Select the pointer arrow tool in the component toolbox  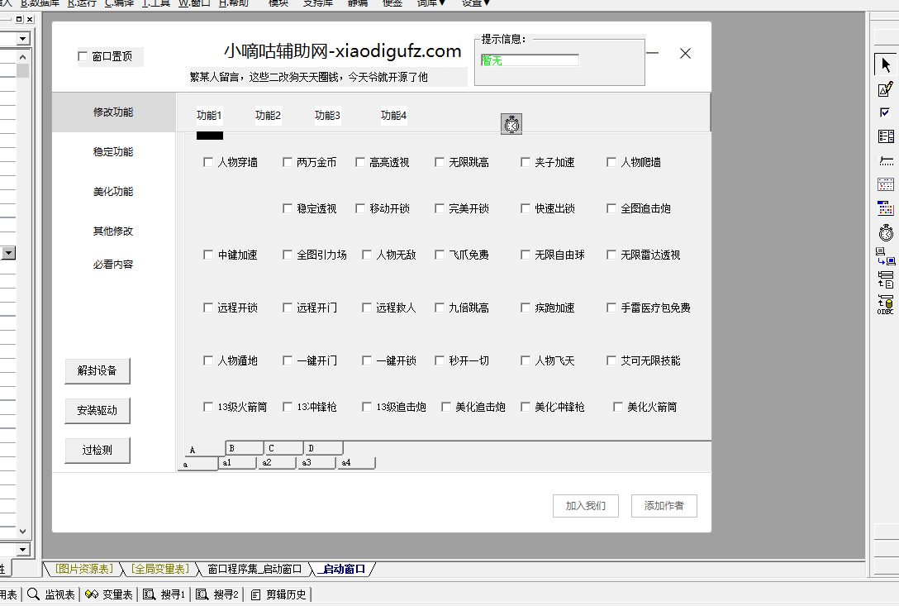coord(886,64)
